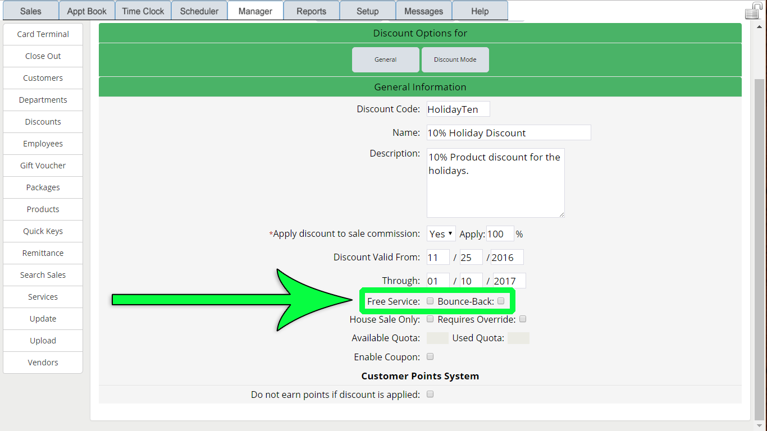Select Close Out in sidebar

[43, 56]
